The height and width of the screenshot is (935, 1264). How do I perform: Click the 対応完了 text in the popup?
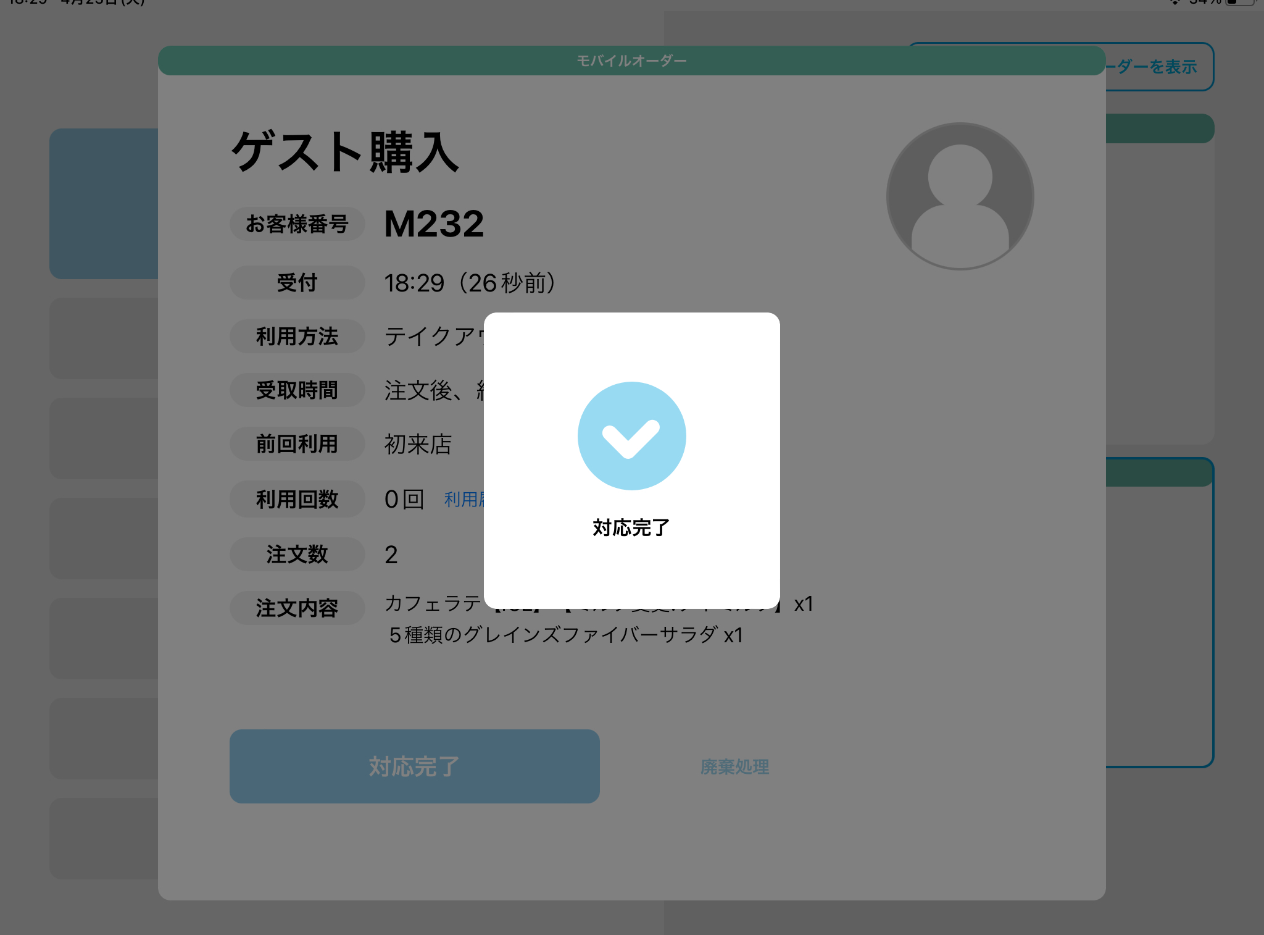[x=631, y=527]
